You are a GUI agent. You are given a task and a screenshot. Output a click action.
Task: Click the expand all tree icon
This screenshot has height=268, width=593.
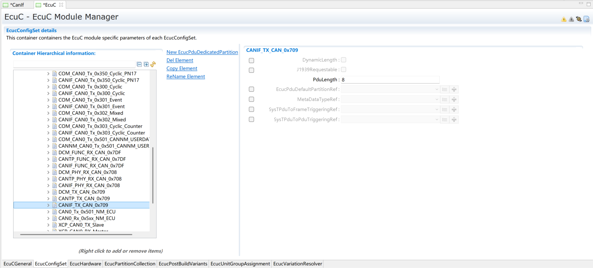(146, 65)
